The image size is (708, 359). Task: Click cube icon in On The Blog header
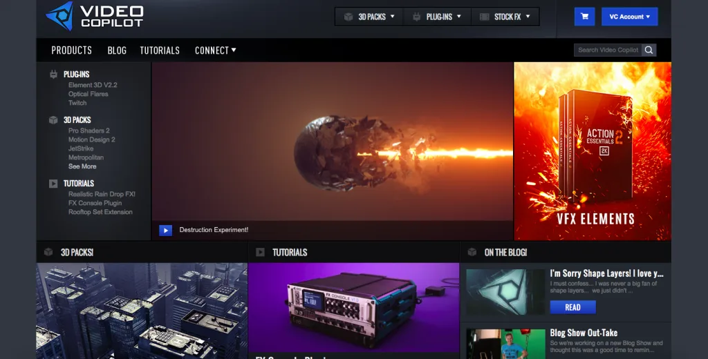[x=472, y=252]
